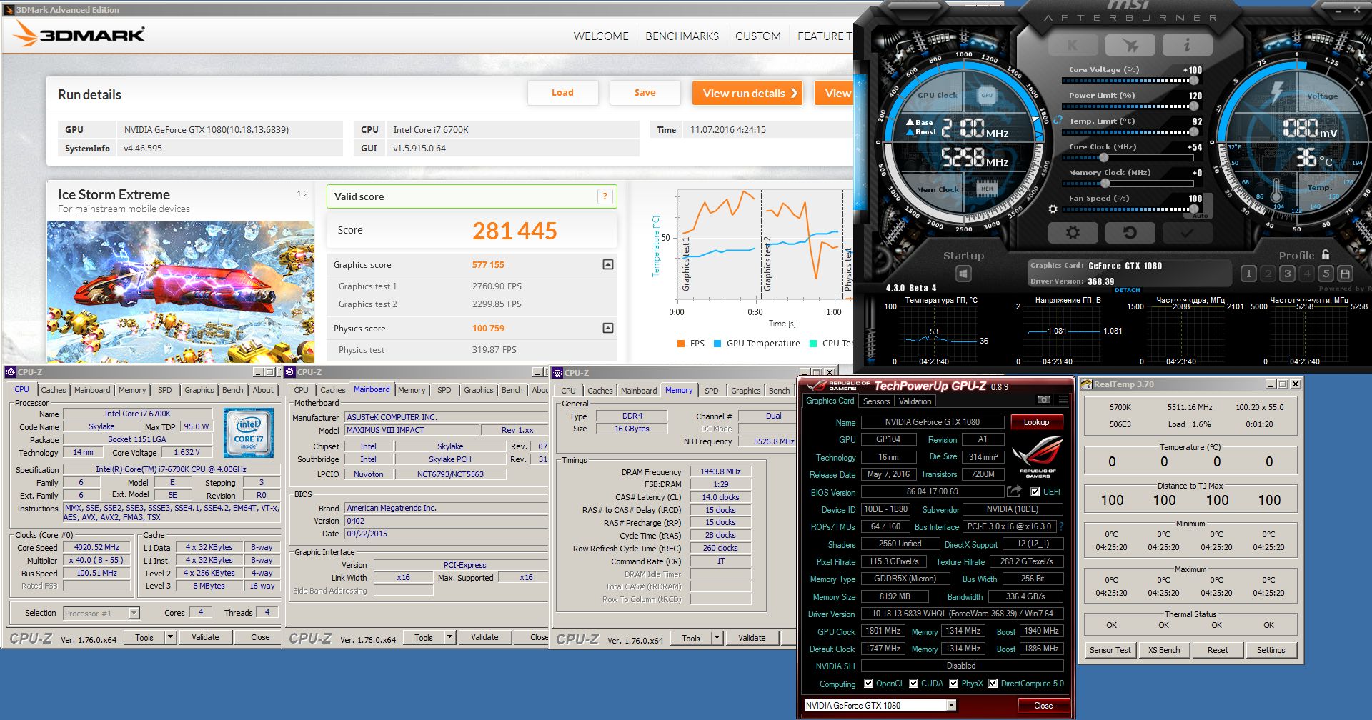Open GPU-Z hamburger menu icon
The width and height of the screenshot is (1372, 720).
point(1063,400)
